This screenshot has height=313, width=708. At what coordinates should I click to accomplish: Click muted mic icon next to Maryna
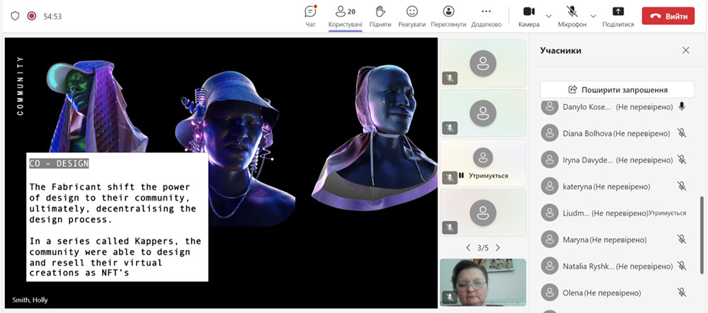(682, 239)
